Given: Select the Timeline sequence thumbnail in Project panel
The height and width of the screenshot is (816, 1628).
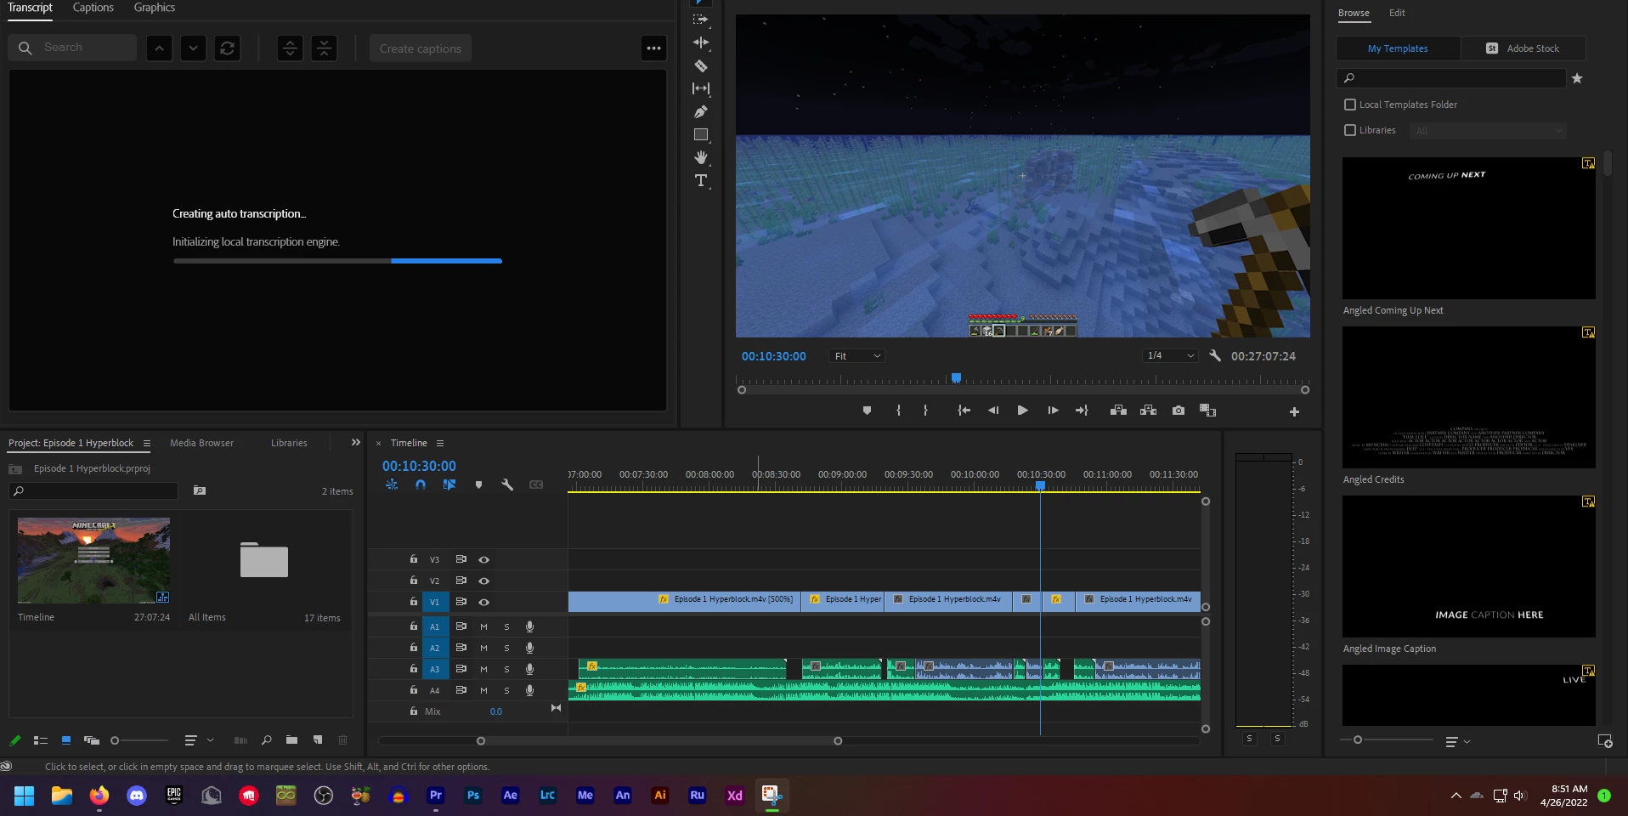Looking at the screenshot, I should point(93,561).
